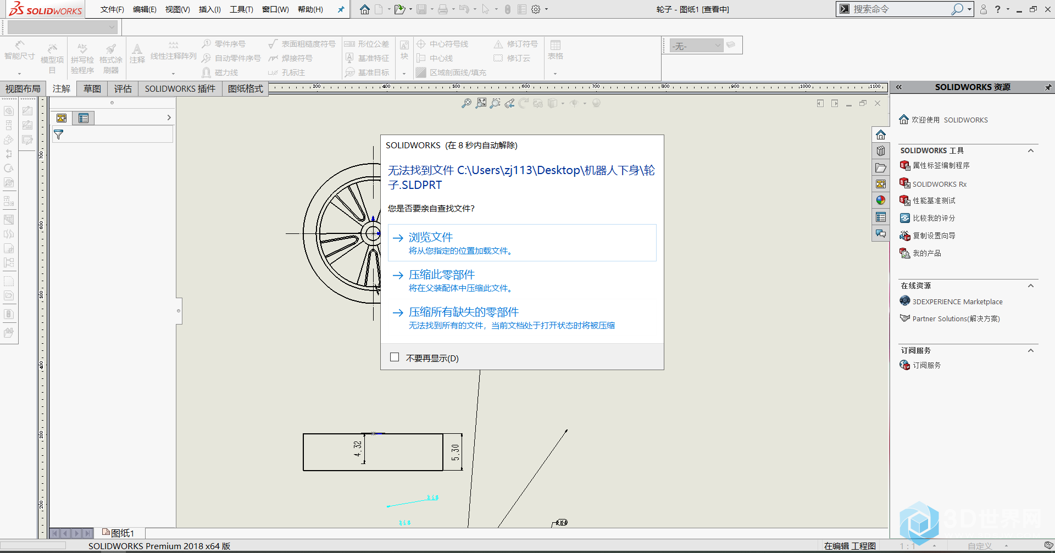Choose 压缩此零部件 option

click(522, 280)
